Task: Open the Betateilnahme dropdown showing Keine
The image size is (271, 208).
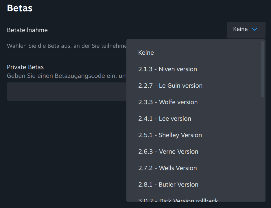Action: (246, 30)
